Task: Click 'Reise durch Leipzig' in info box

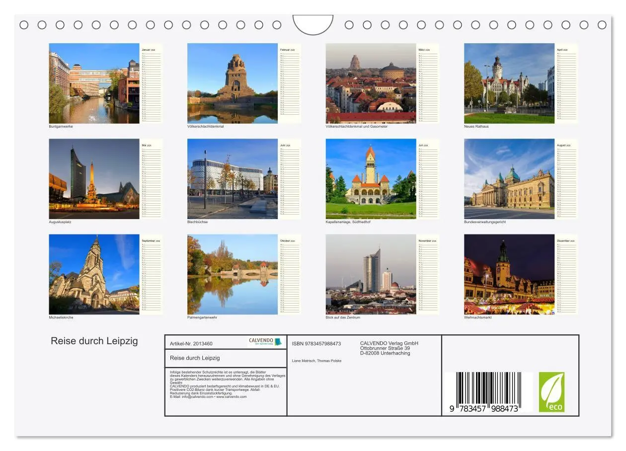Action: click(195, 358)
